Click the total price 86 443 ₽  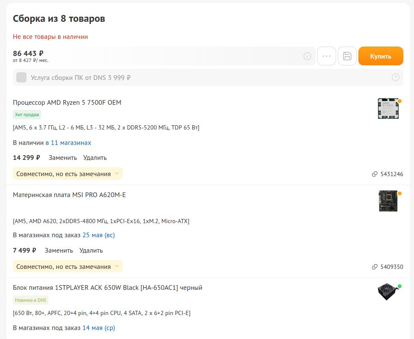click(x=28, y=53)
